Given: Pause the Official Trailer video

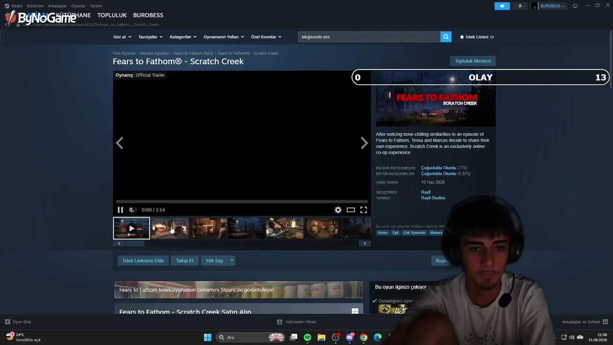Looking at the screenshot, I should pyautogui.click(x=120, y=210).
